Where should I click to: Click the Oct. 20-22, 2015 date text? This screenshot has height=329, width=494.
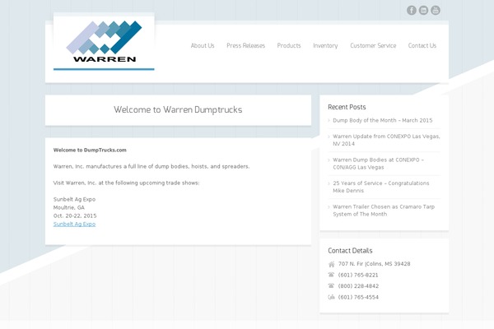click(75, 215)
